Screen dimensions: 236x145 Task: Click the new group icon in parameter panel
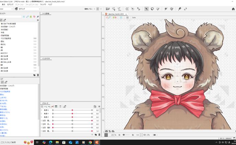click(x=96, y=135)
